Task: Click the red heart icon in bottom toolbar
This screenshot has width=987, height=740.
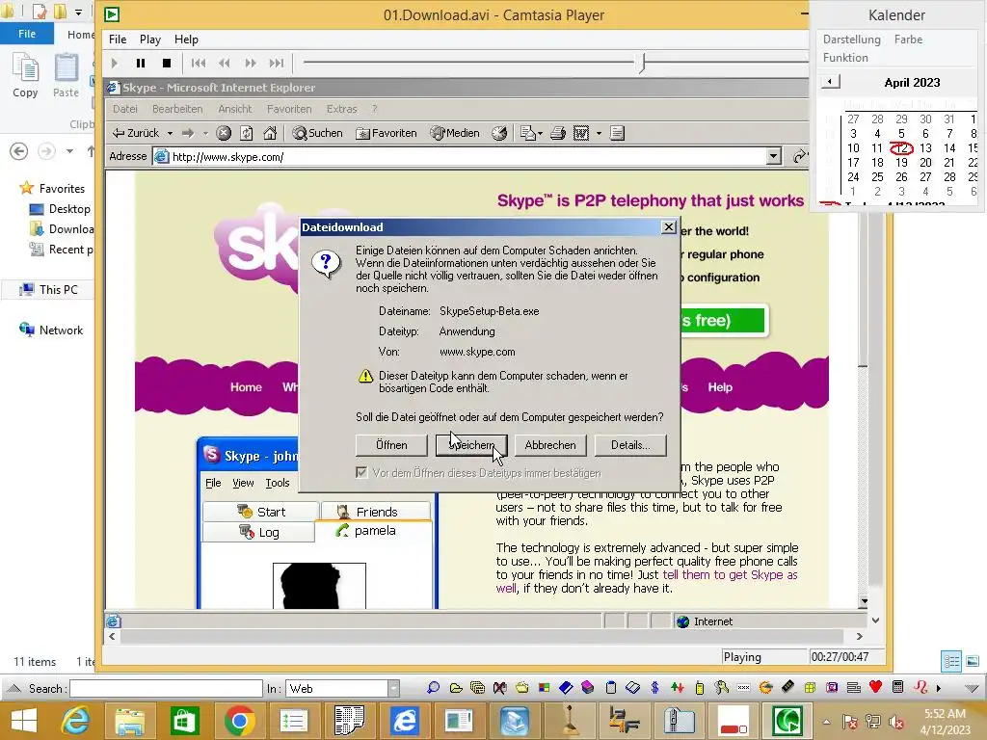Action: 875,687
